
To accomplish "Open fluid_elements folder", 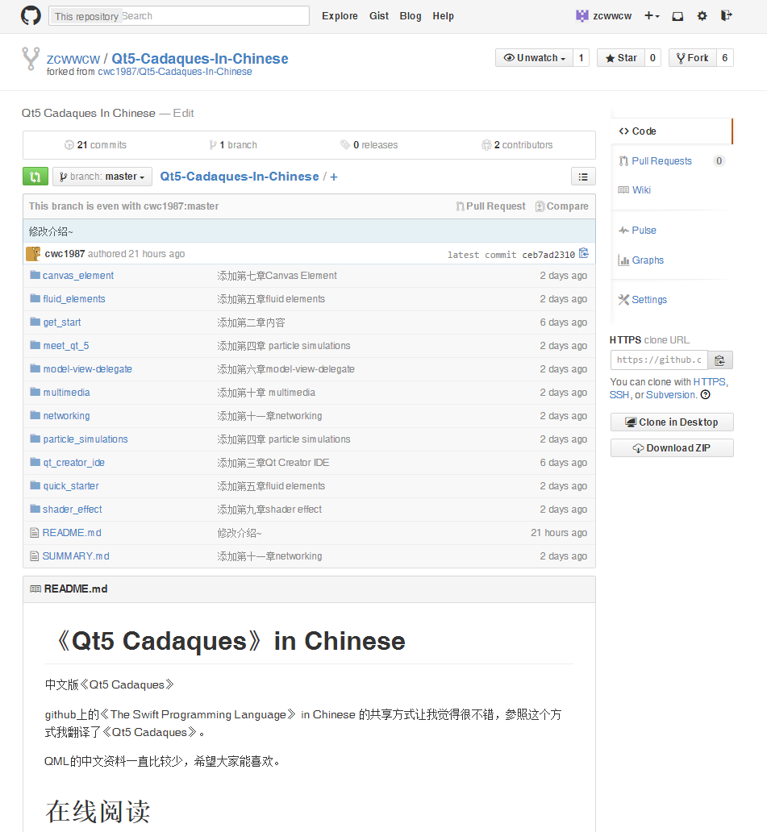I will pos(74,299).
